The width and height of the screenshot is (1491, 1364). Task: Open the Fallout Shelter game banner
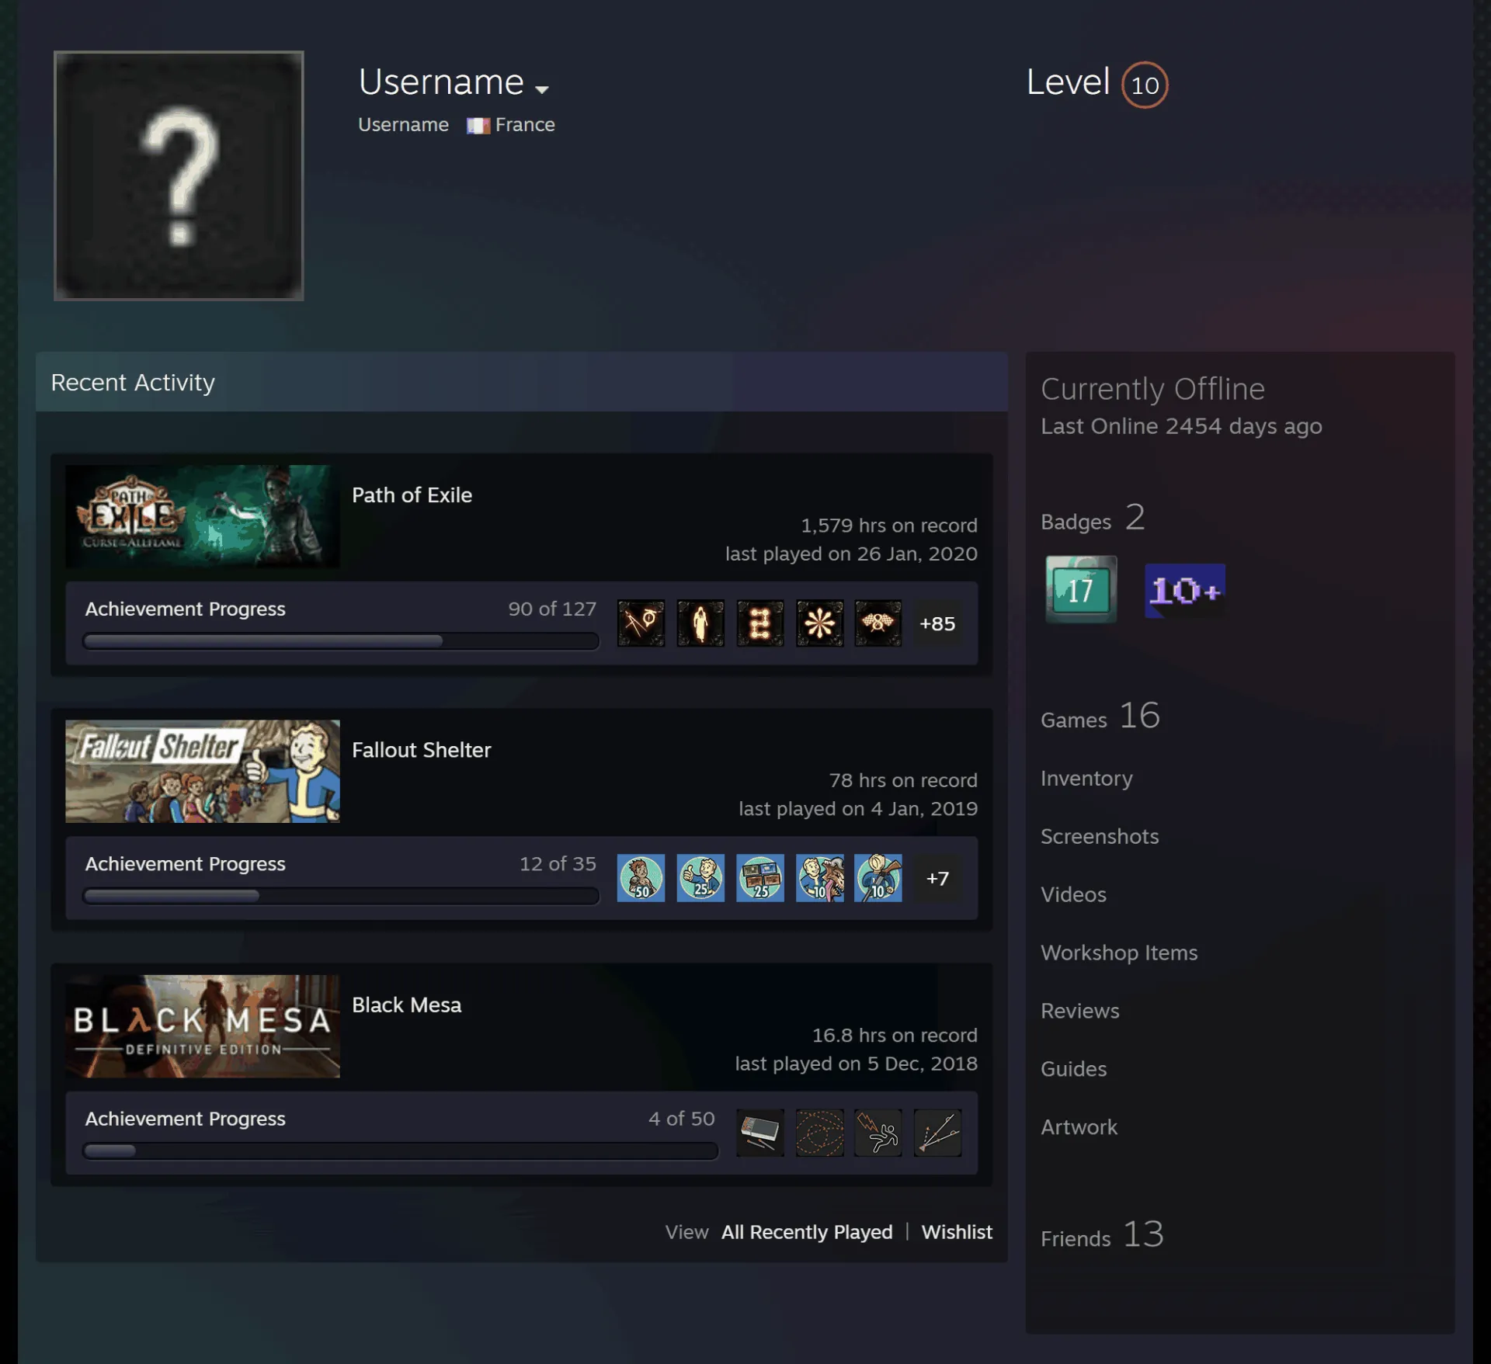point(202,771)
